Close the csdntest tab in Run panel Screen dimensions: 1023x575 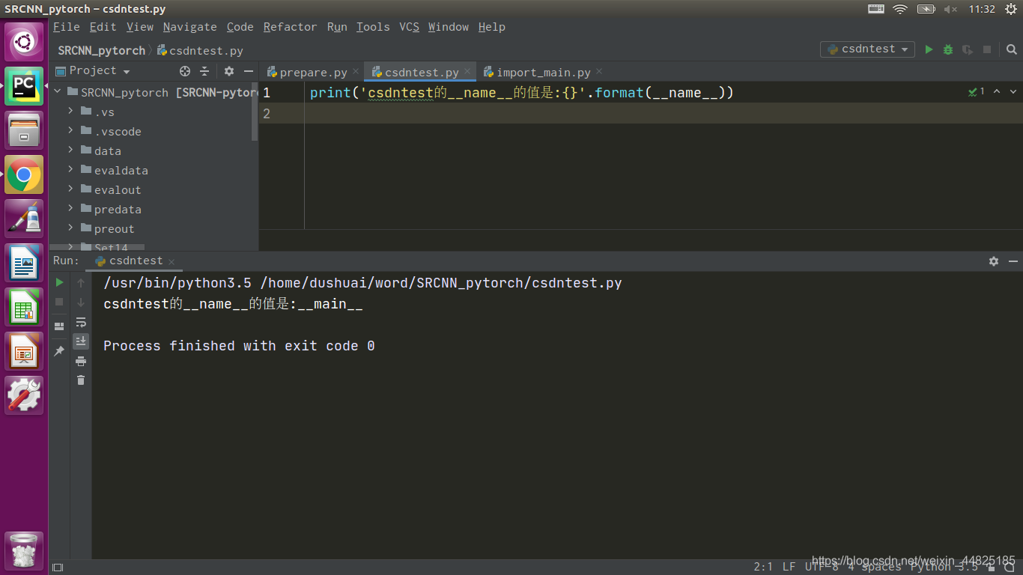click(171, 261)
